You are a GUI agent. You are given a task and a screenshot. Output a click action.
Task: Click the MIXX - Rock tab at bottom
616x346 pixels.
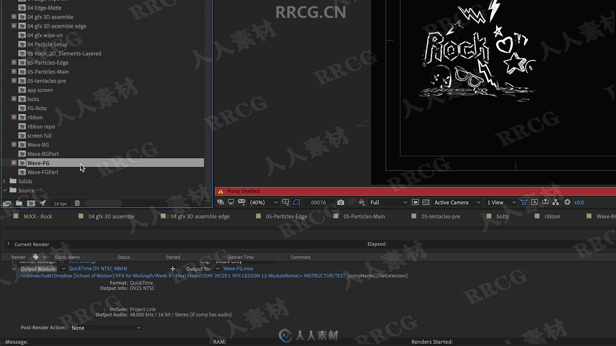pyautogui.click(x=38, y=216)
